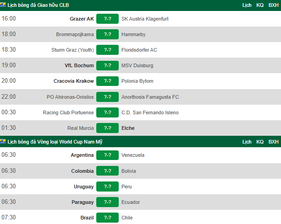The height and width of the screenshot is (224, 281).
Task: Open Lịch tab in Giao hữu CLB section
Action: click(x=247, y=5)
